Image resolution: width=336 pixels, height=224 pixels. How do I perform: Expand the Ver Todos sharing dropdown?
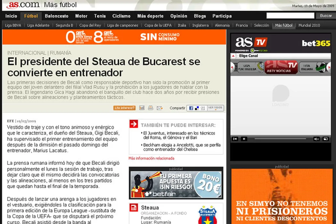215,108
